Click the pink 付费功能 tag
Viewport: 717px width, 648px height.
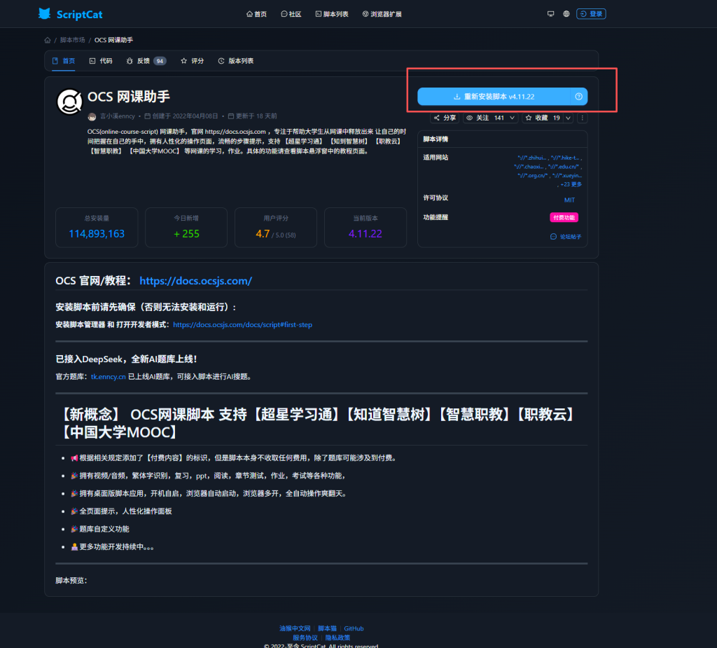tap(564, 218)
